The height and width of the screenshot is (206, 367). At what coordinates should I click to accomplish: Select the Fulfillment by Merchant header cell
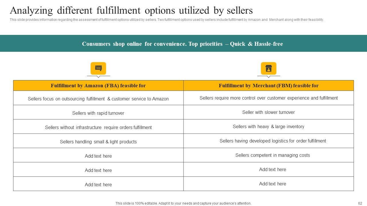[268, 86]
